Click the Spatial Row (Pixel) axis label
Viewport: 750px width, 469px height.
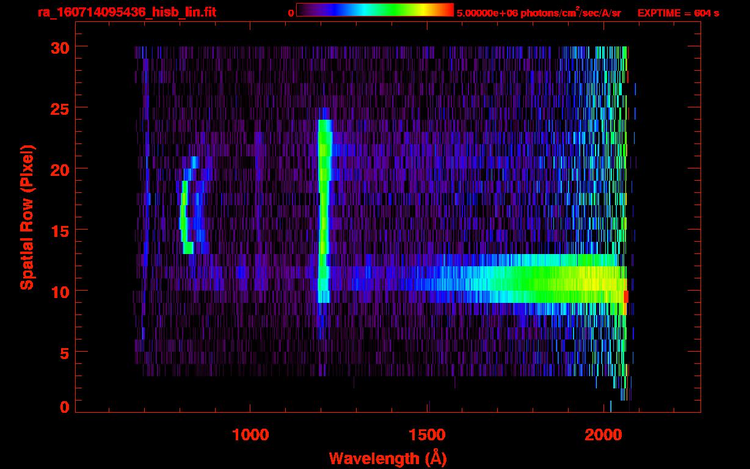click(x=27, y=217)
